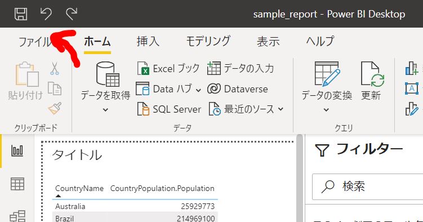Viewport: 423px width, 222px height.
Task: Click the データの変換 table-pencil icon
Action: pos(327,74)
